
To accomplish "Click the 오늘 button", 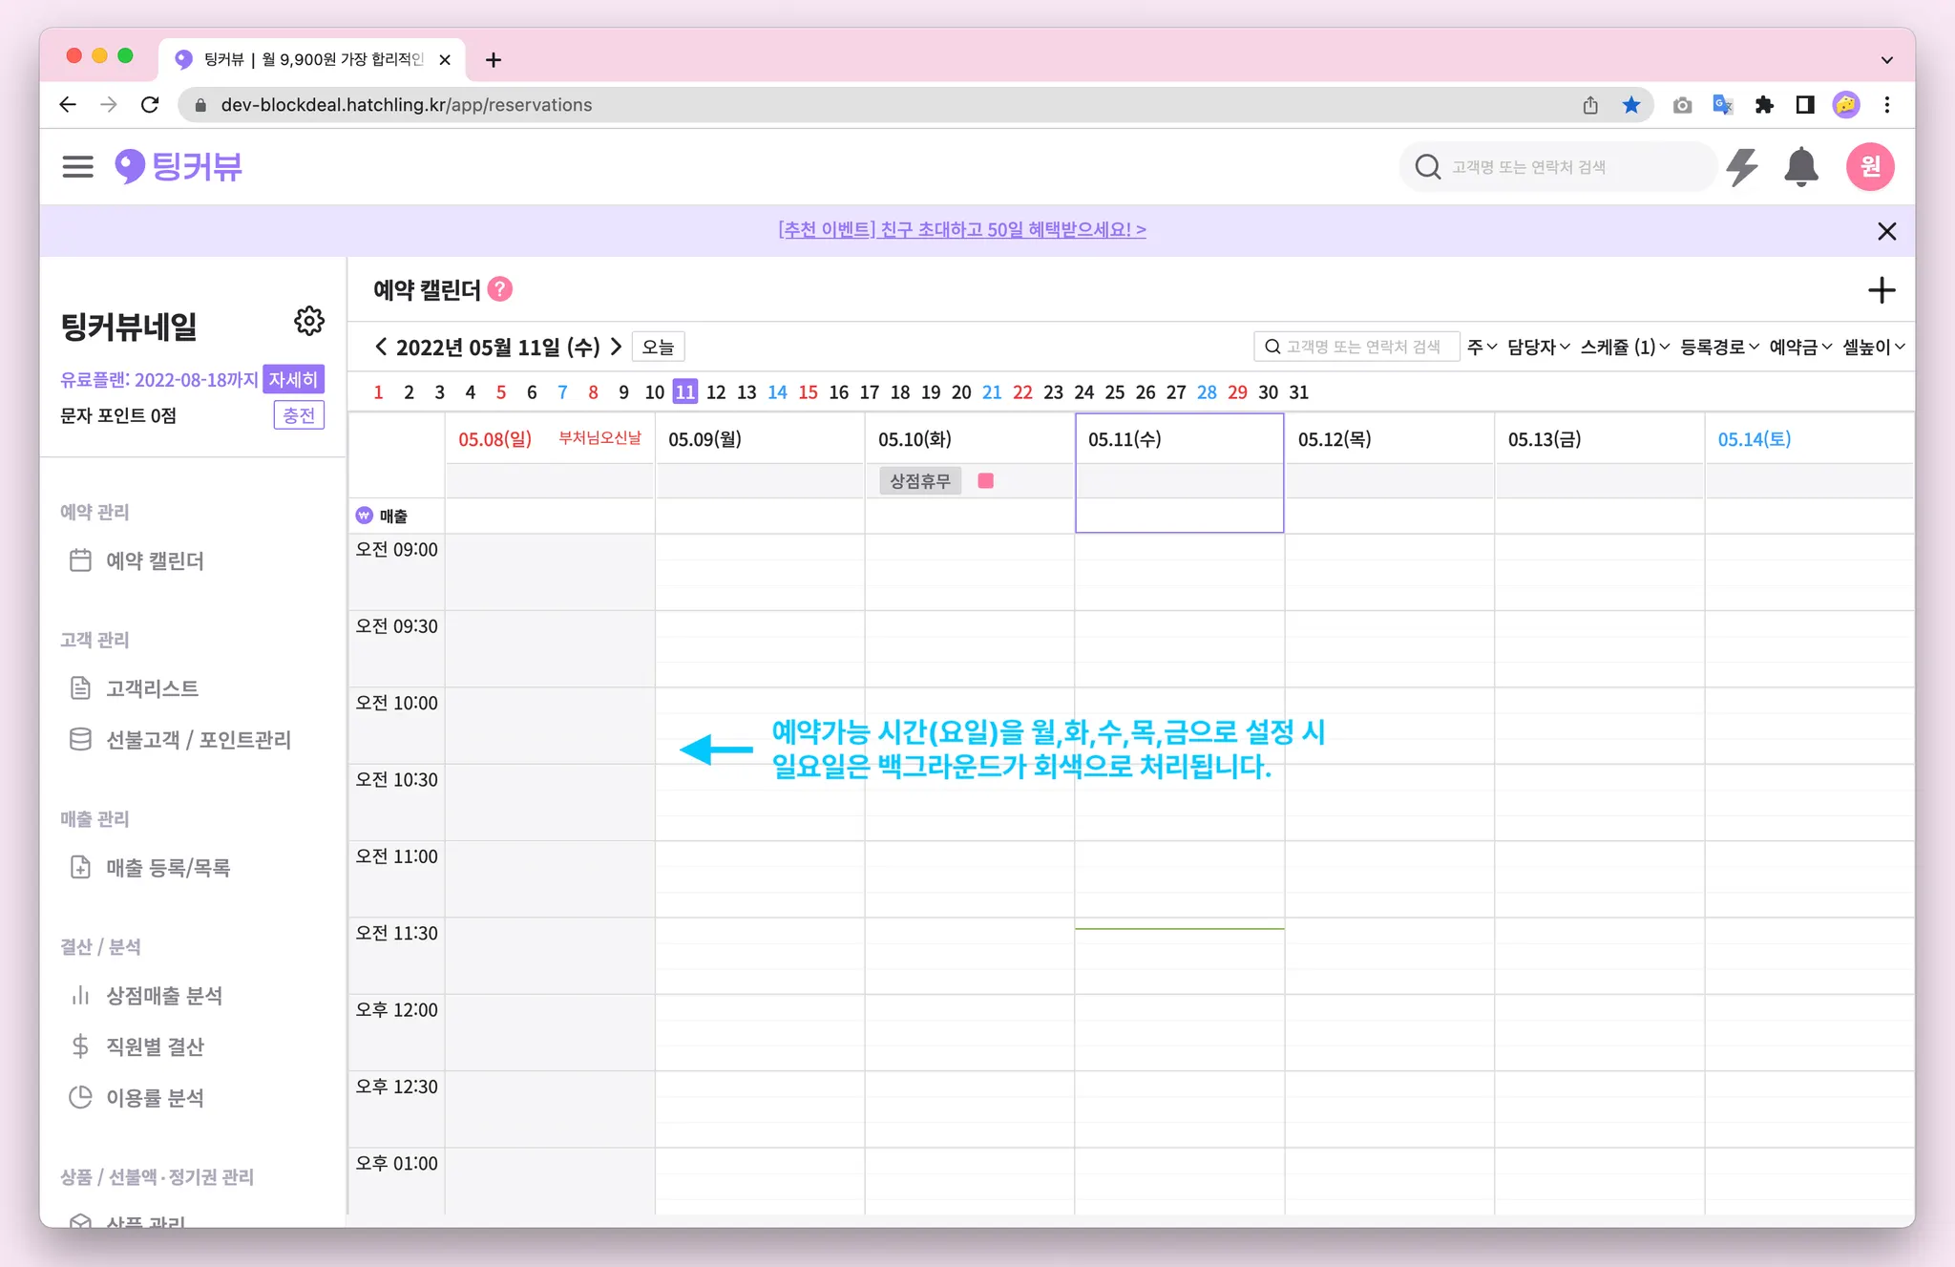I will [658, 347].
